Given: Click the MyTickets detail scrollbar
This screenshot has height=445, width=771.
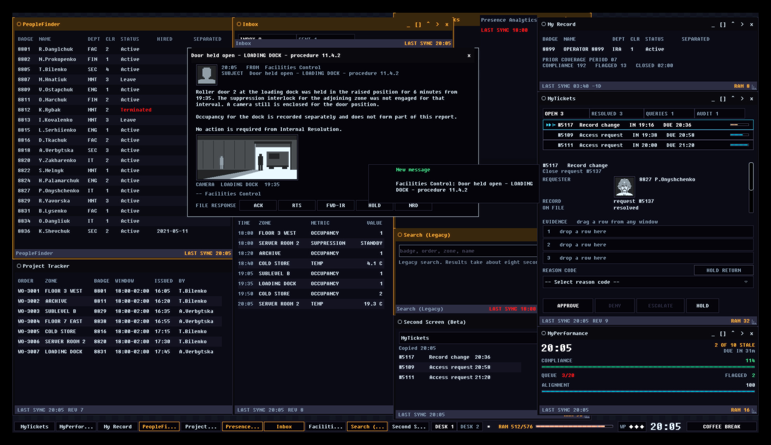Looking at the screenshot, I should tap(751, 188).
